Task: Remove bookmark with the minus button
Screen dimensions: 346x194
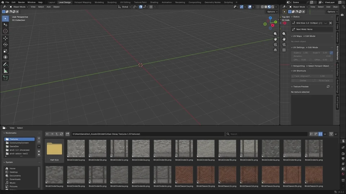Action: [x=39, y=142]
